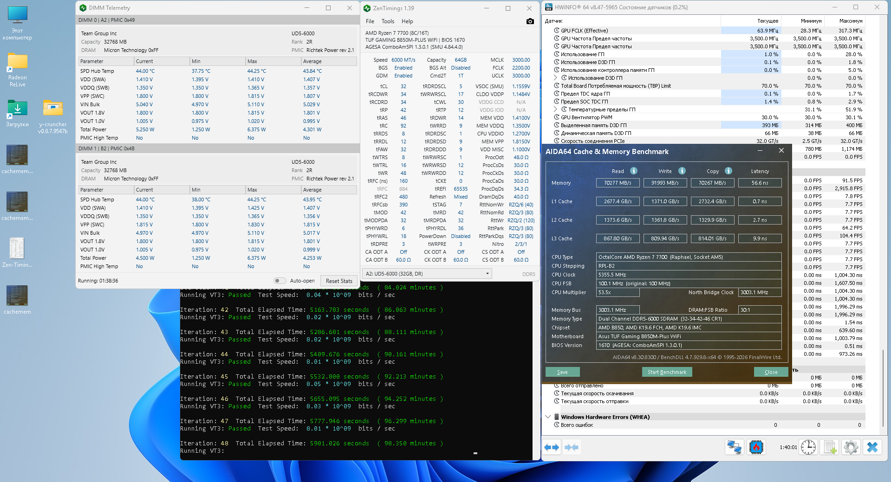Click info icon next to Write in AIDA64

682,171
